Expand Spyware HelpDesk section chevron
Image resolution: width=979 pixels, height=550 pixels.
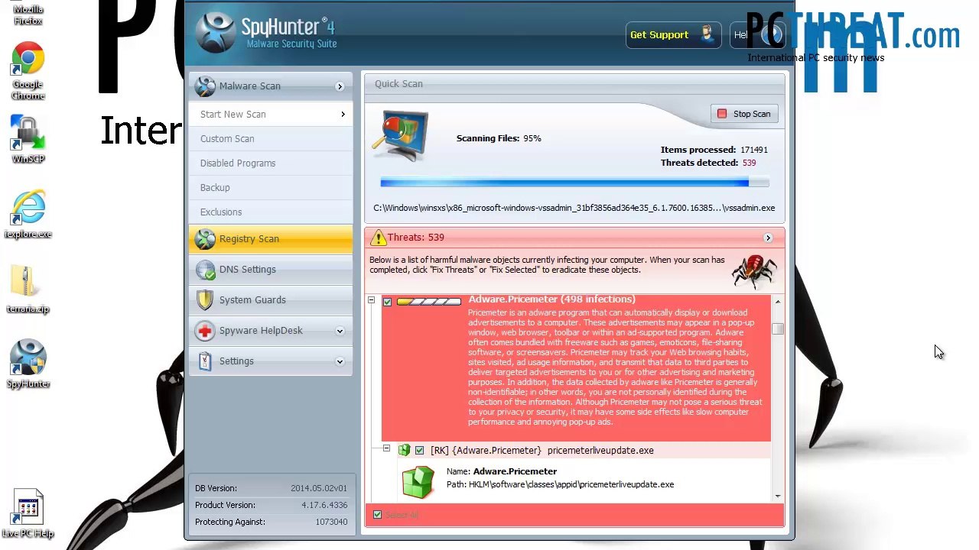click(340, 331)
